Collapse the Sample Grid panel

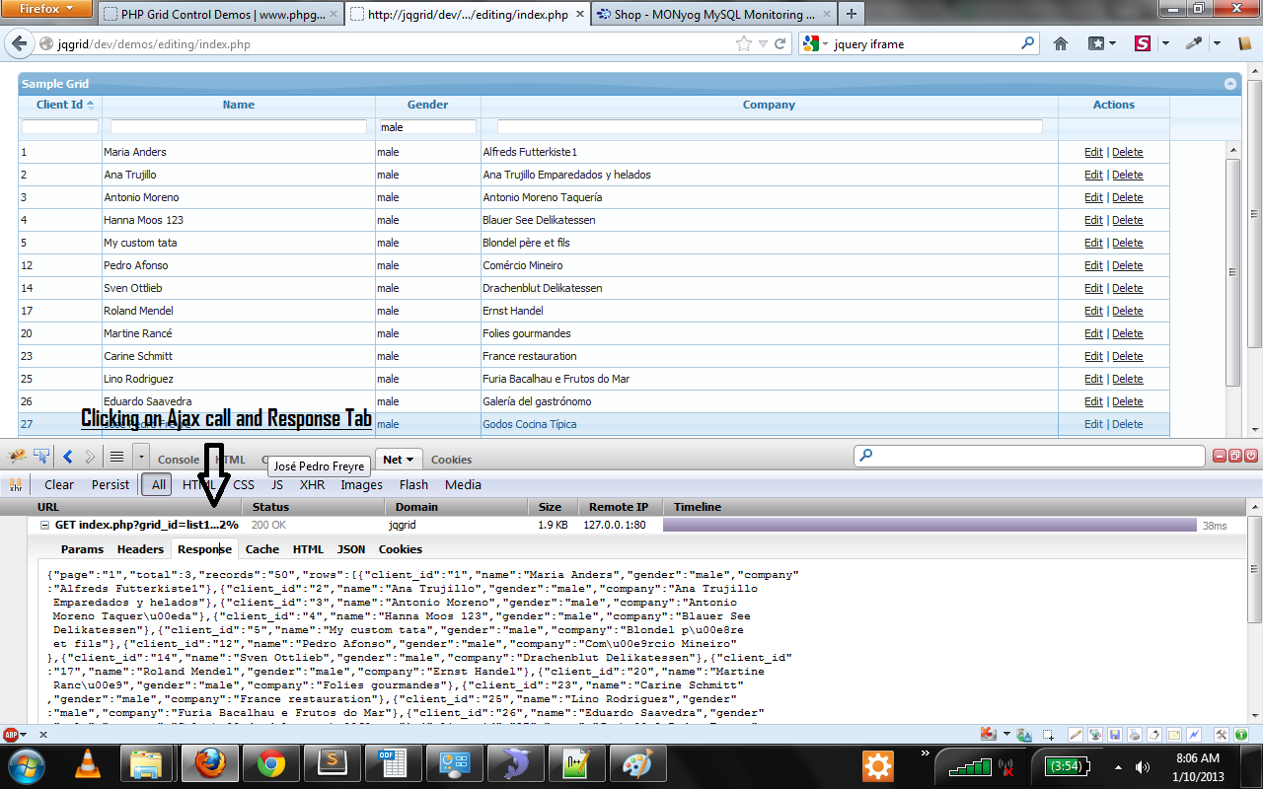(1230, 85)
